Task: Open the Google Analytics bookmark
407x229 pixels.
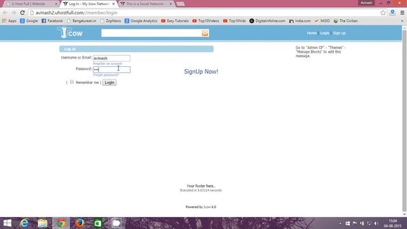Action: pos(141,21)
